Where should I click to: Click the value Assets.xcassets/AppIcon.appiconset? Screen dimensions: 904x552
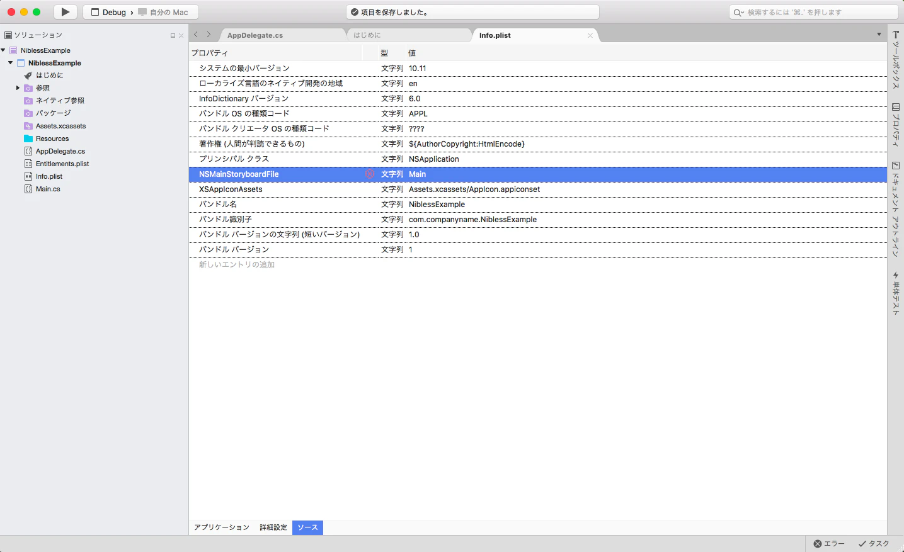pyautogui.click(x=474, y=189)
